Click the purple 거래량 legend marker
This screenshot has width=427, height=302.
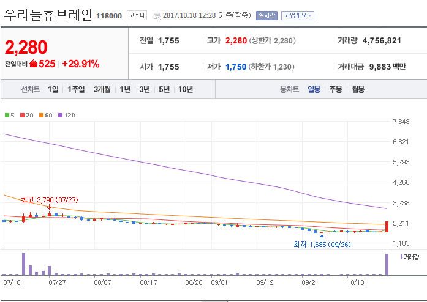[x=401, y=257]
